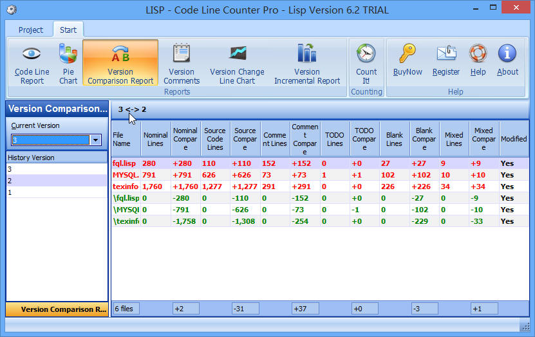The width and height of the screenshot is (535, 337).
Task: Sort by File Name column header
Action: tap(126, 139)
